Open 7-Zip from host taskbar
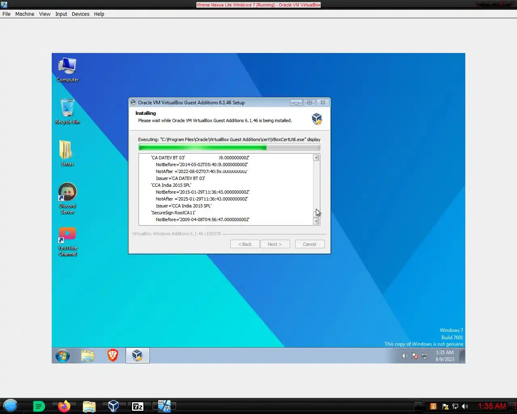Screen dimensions: 517x414 pos(138,406)
